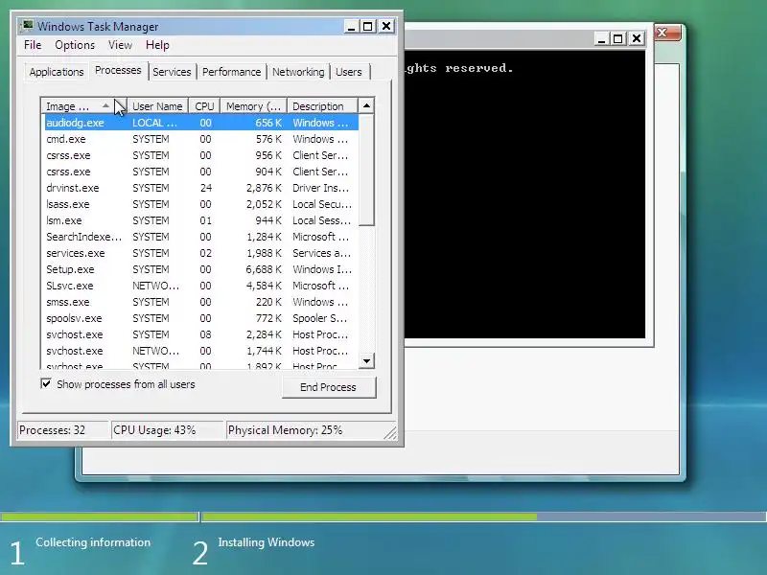Screen dimensions: 767x575
Task: Open the Performance tab
Action: (231, 72)
